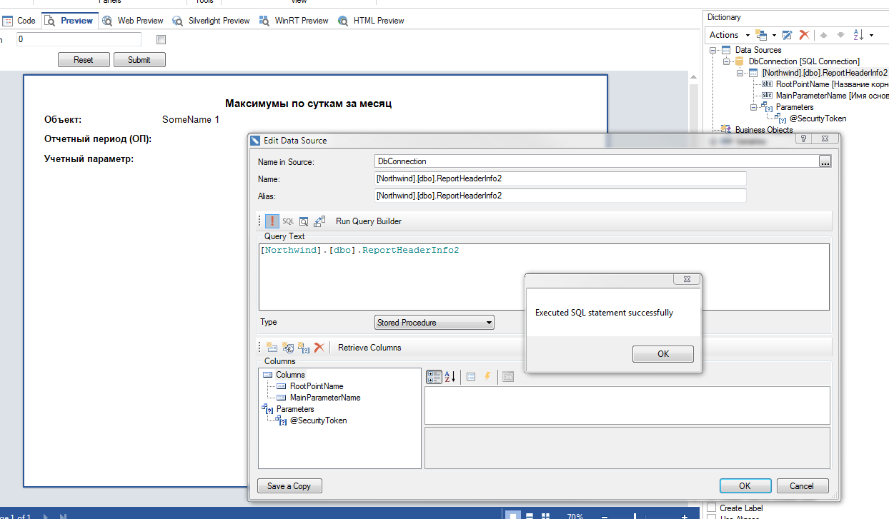Image resolution: width=889 pixels, height=519 pixels.
Task: Switch to the HTML Preview tab
Action: (372, 21)
